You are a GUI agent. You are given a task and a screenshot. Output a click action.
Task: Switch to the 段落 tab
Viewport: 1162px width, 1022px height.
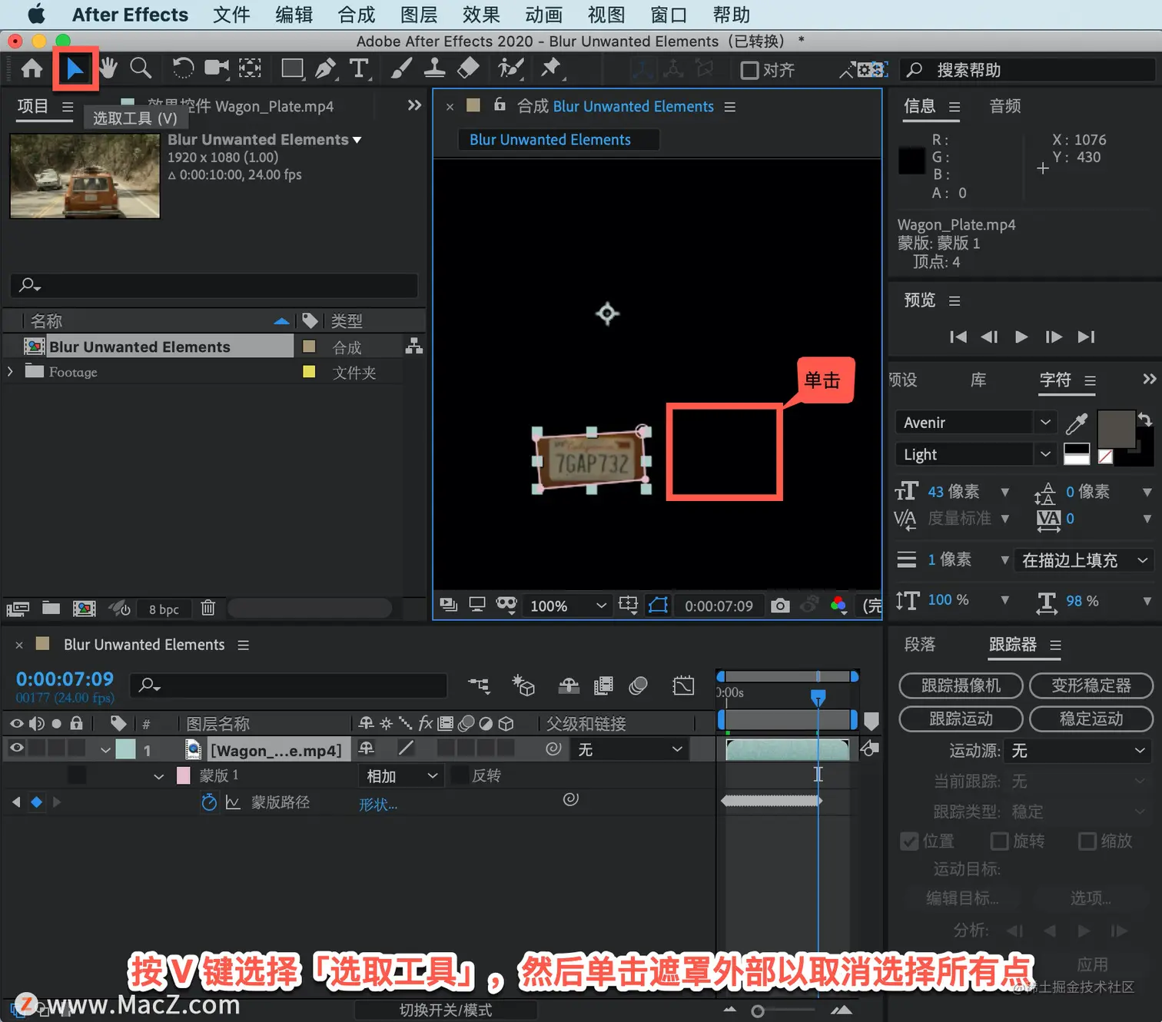point(920,644)
